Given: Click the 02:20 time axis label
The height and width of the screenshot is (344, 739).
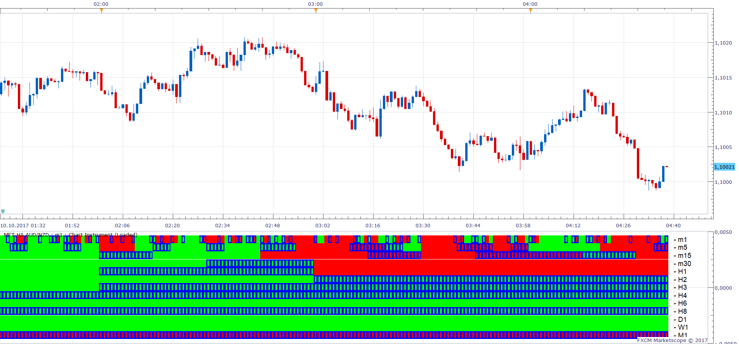Looking at the screenshot, I should coord(172,226).
